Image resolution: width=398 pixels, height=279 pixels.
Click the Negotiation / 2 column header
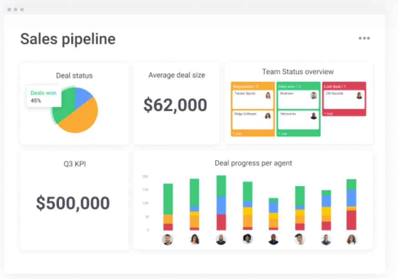(x=245, y=86)
